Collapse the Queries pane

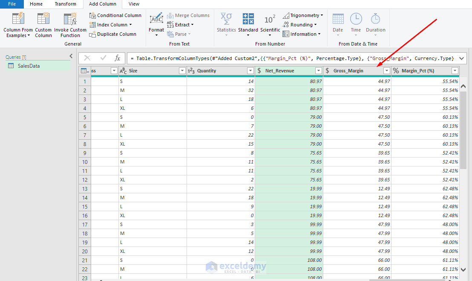(71, 56)
